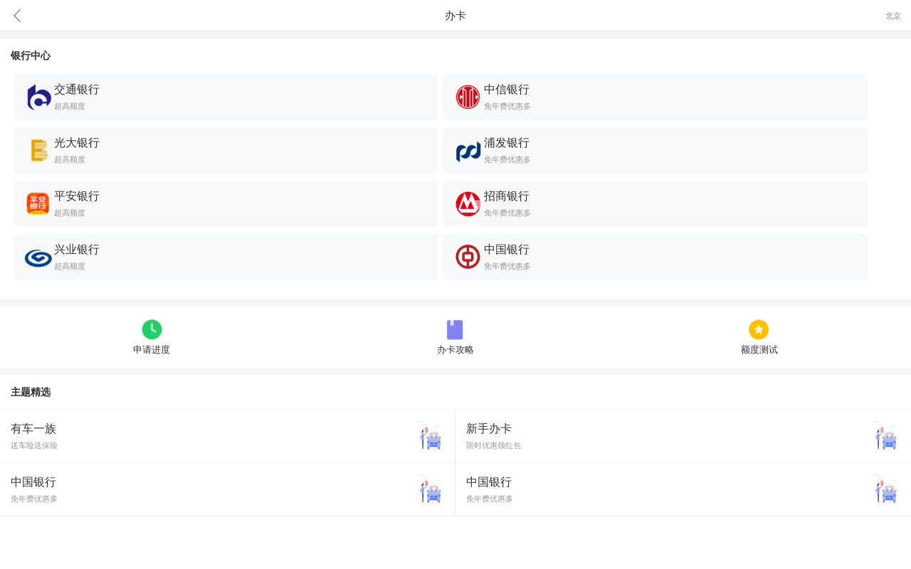The height and width of the screenshot is (569, 911).
Task: Click car thumbnail next to 有车一族
Action: tap(429, 436)
